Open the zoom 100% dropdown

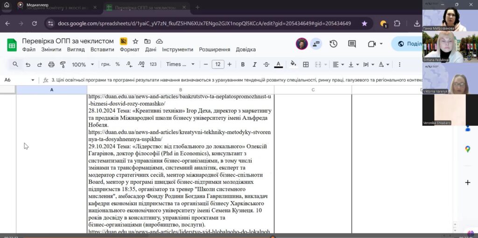[x=82, y=65]
